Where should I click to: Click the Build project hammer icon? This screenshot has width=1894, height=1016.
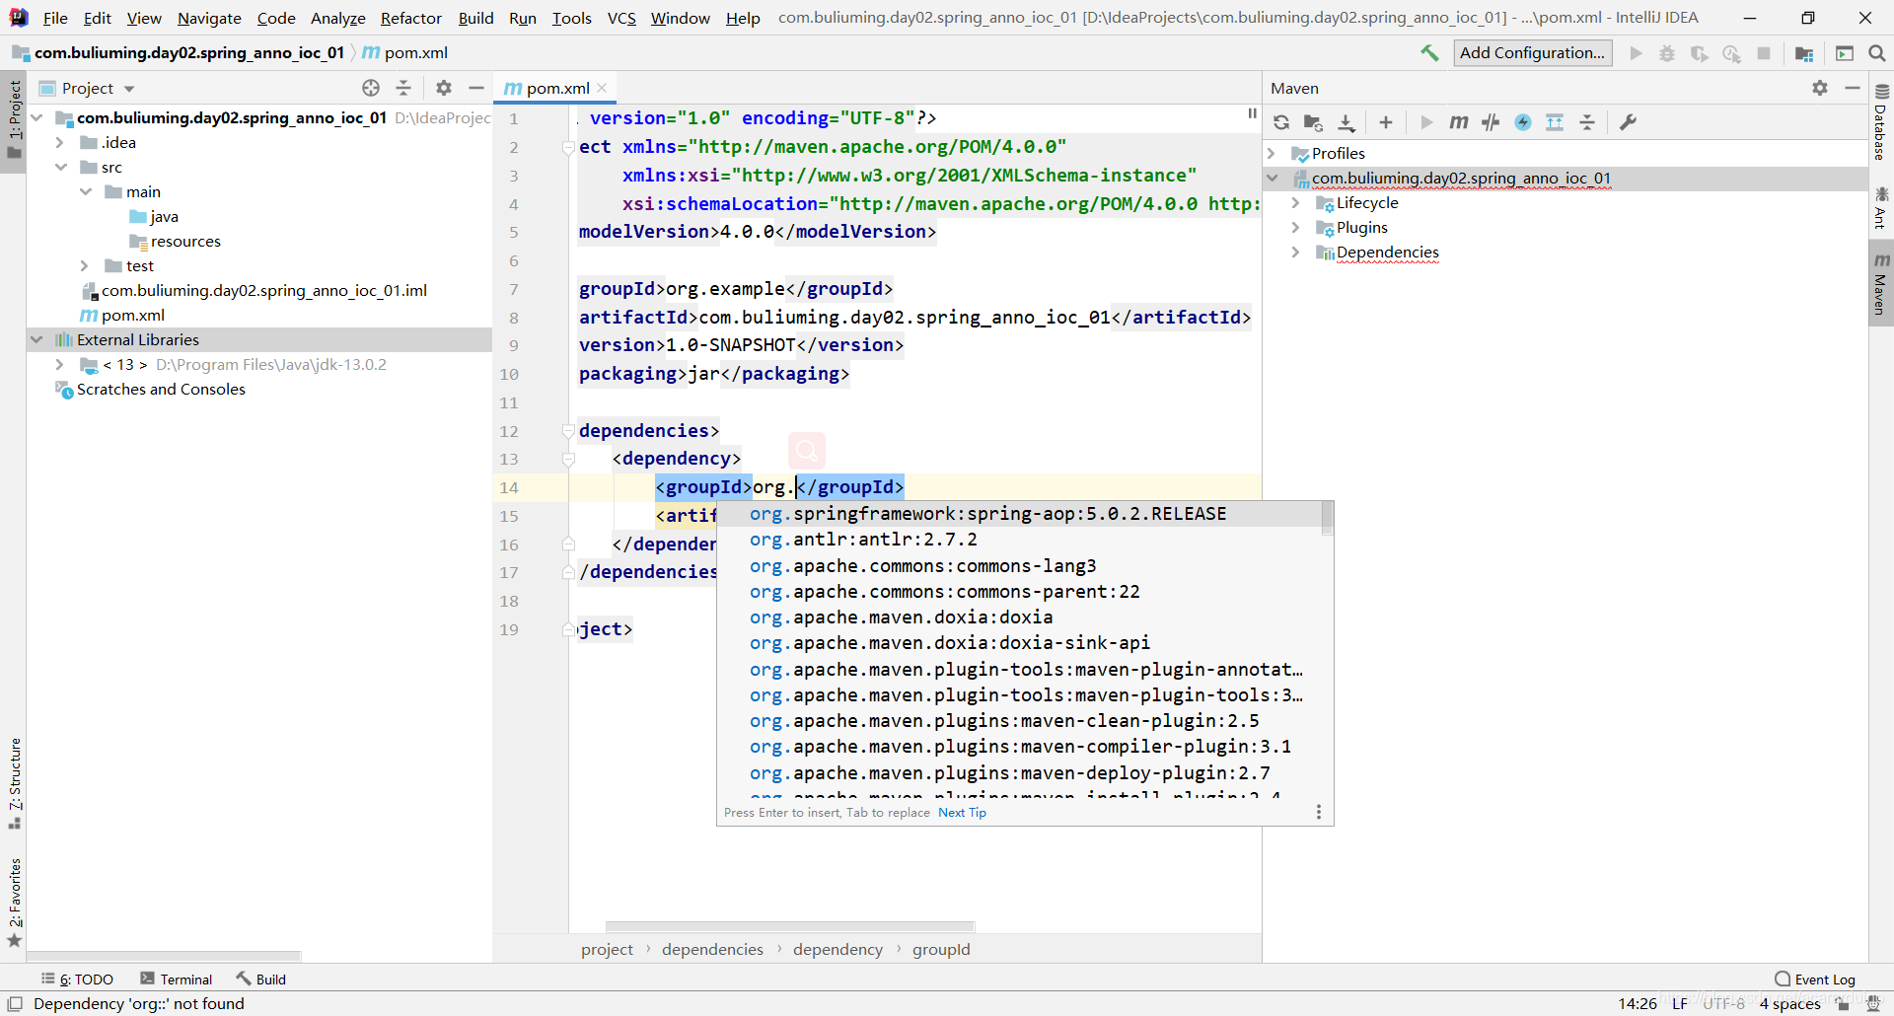(x=1429, y=53)
